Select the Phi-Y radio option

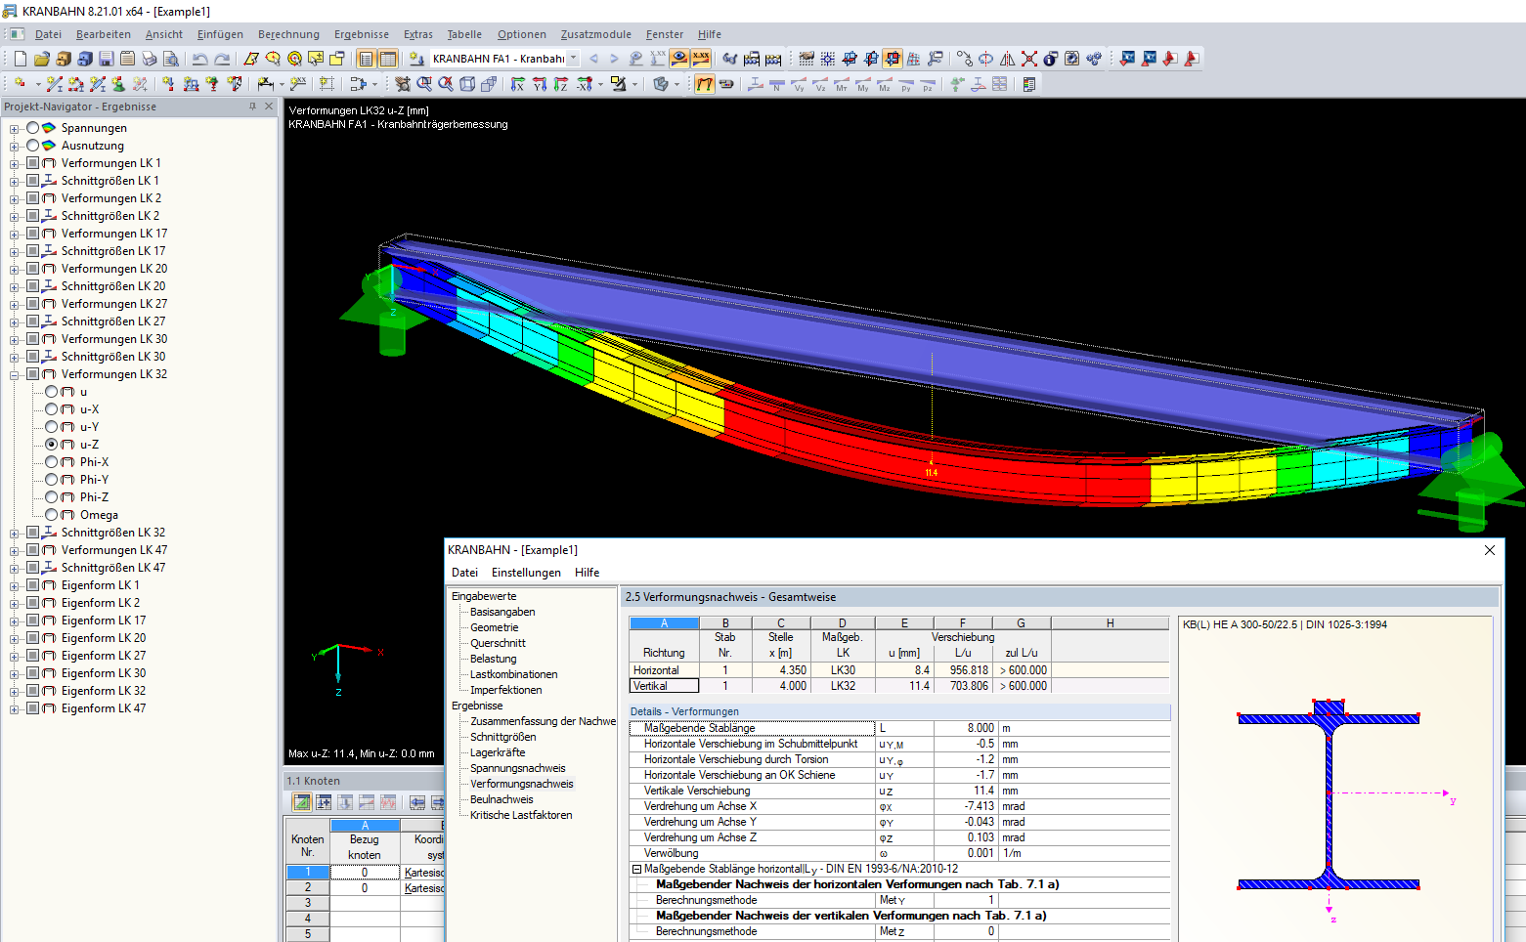click(x=52, y=480)
